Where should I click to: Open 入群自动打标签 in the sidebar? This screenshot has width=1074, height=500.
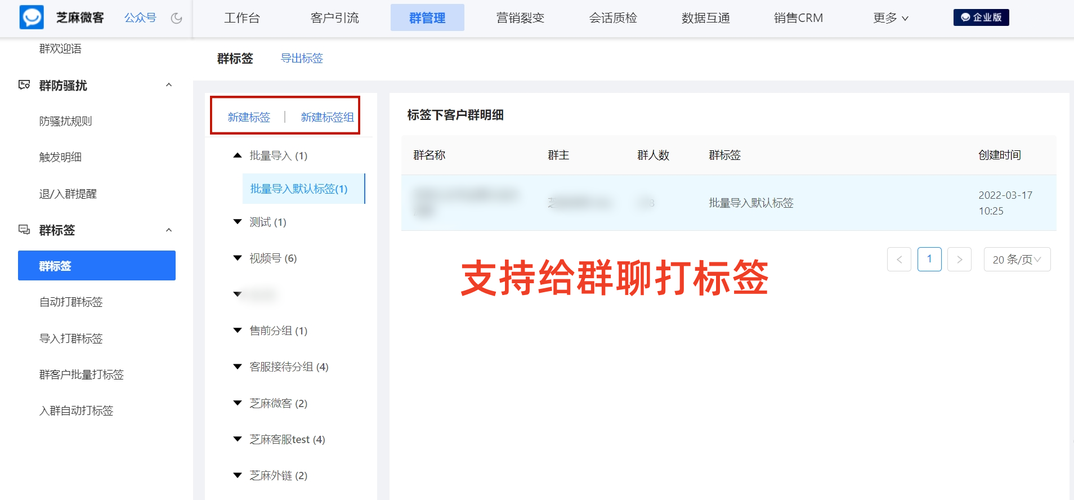(76, 410)
